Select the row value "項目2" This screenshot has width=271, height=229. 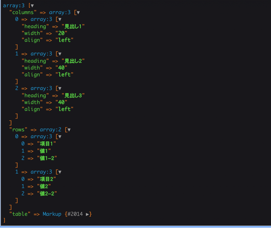pyautogui.click(x=46, y=179)
